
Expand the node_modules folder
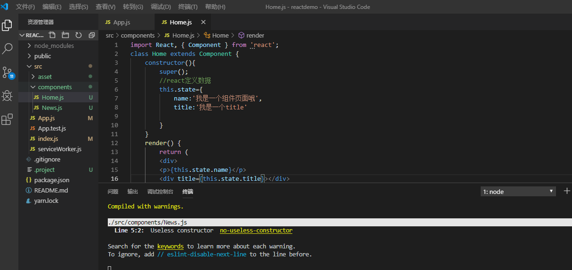point(54,46)
